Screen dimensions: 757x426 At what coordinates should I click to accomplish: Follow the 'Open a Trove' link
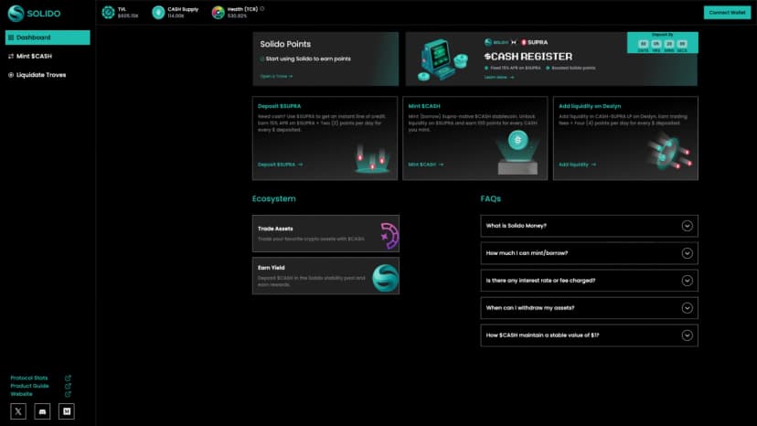point(276,76)
